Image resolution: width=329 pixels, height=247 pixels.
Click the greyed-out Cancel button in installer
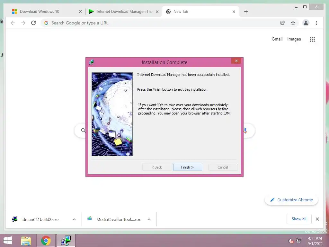click(x=223, y=167)
